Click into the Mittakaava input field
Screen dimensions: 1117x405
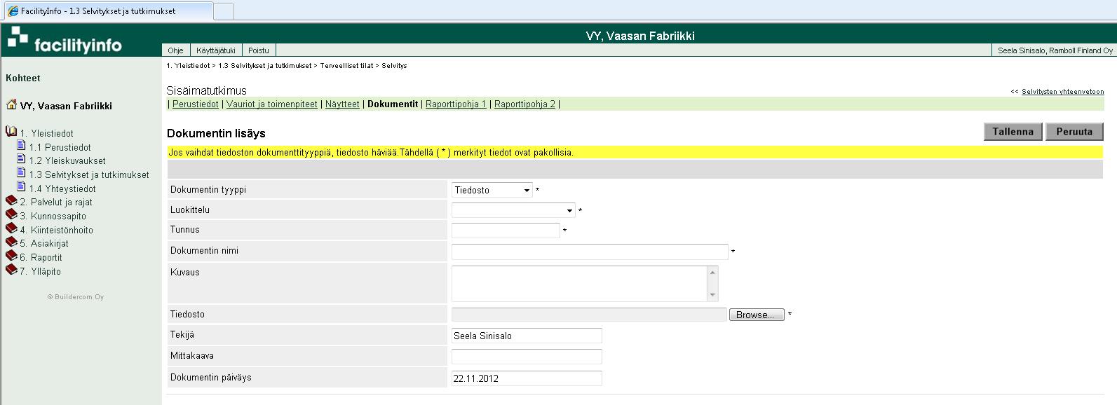point(527,357)
